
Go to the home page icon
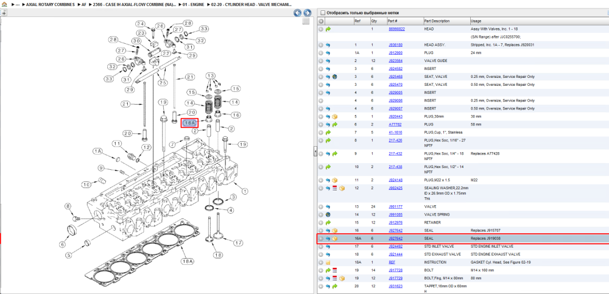tap(4, 4)
